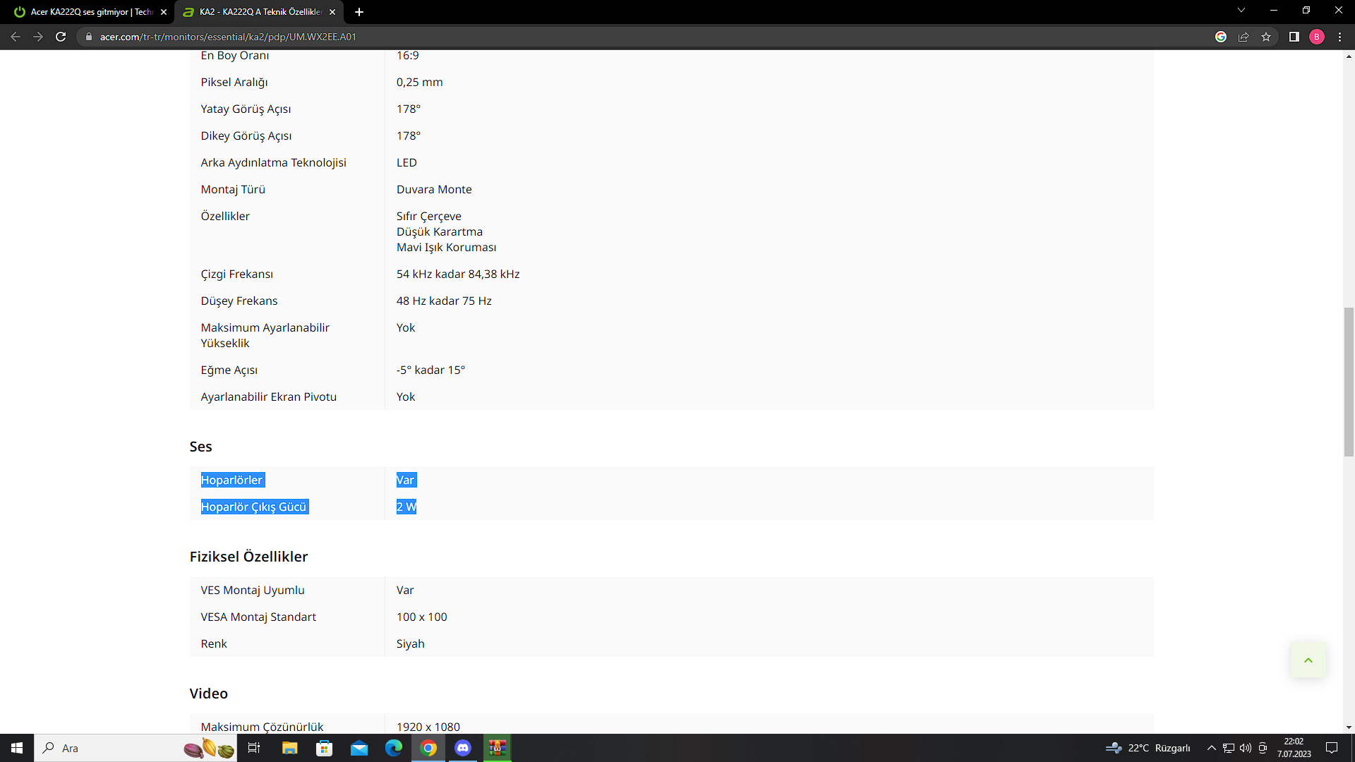Open the Chrome three-dot menu
This screenshot has height=762, width=1355.
[x=1339, y=37]
